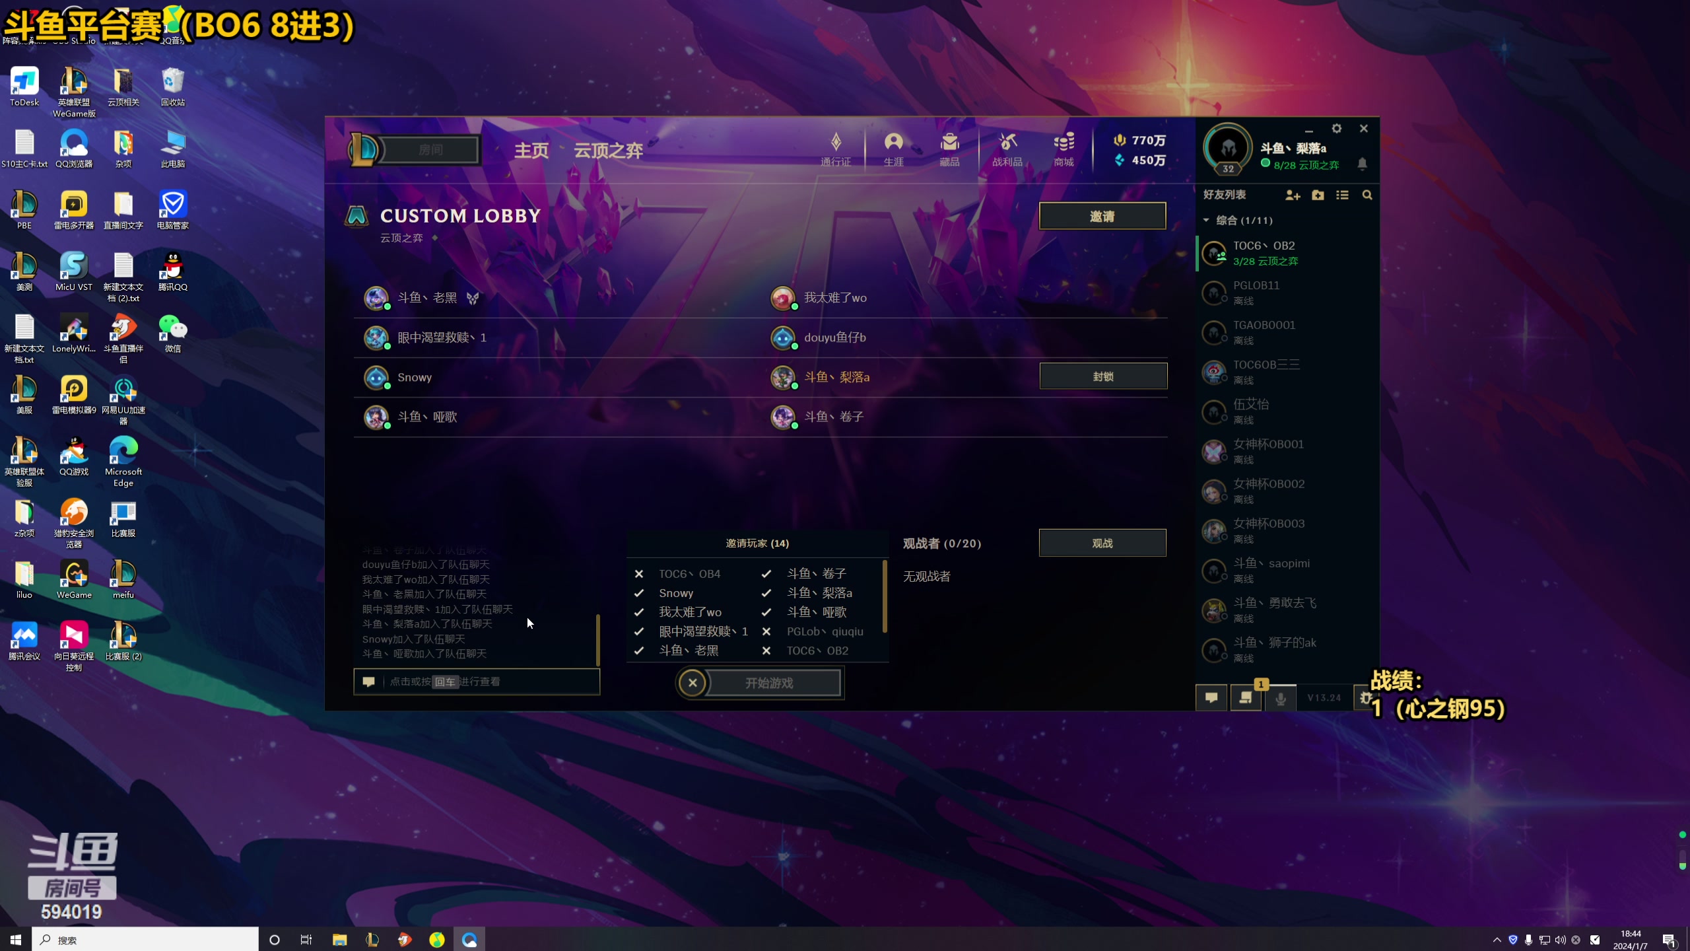The image size is (1690, 951).
Task: Show hidden system tray icons
Action: tap(1497, 939)
